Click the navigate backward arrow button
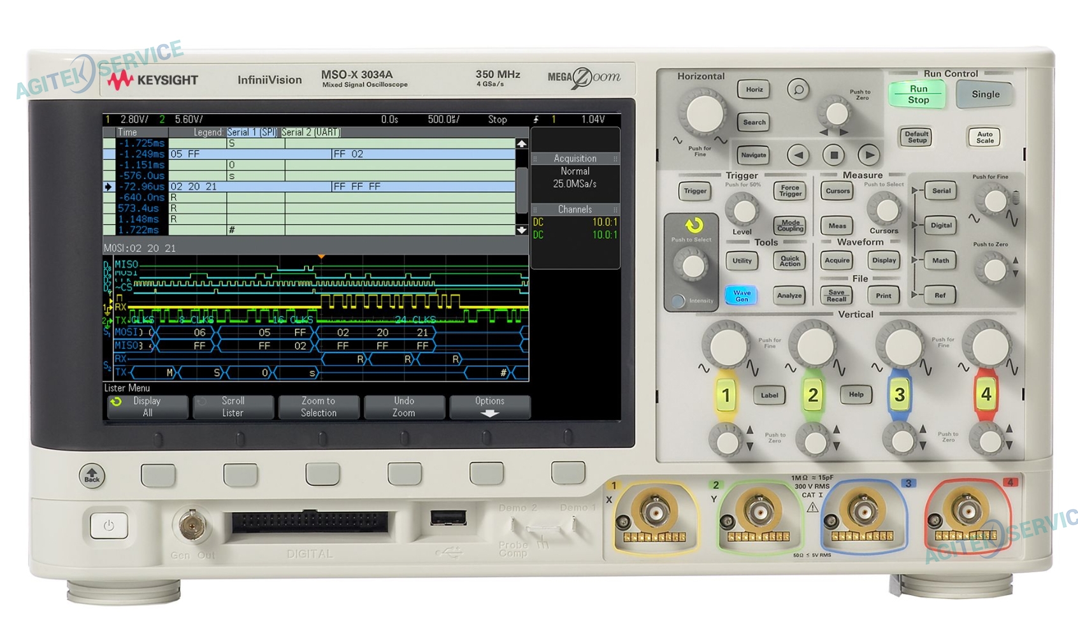Viewport: 1078px width, 627px height. point(798,155)
